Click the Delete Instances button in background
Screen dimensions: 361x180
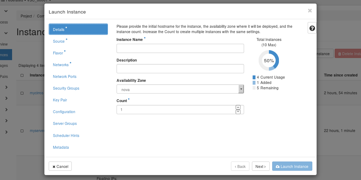(348, 54)
